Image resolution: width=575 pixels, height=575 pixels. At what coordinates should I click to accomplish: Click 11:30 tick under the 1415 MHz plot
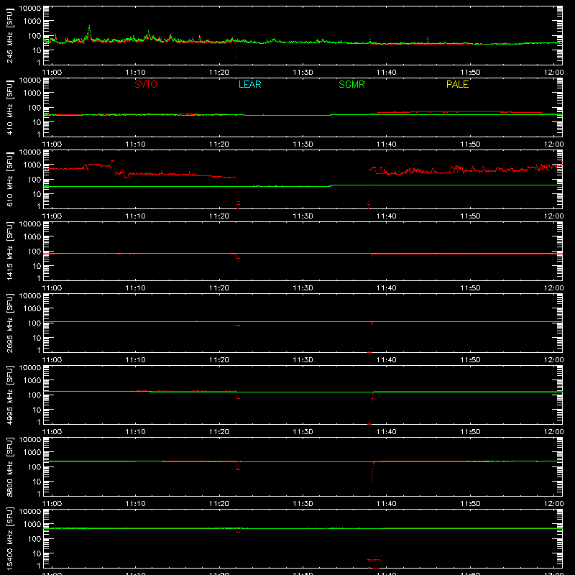303,288
